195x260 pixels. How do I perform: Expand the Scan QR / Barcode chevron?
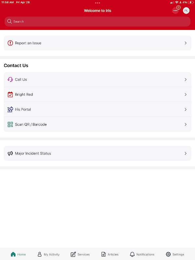point(186,124)
